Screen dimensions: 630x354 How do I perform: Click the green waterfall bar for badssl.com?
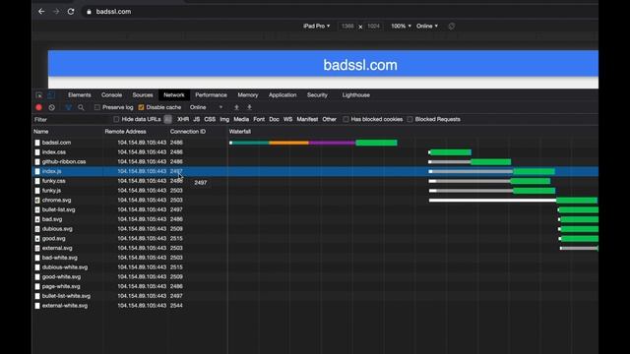point(376,143)
